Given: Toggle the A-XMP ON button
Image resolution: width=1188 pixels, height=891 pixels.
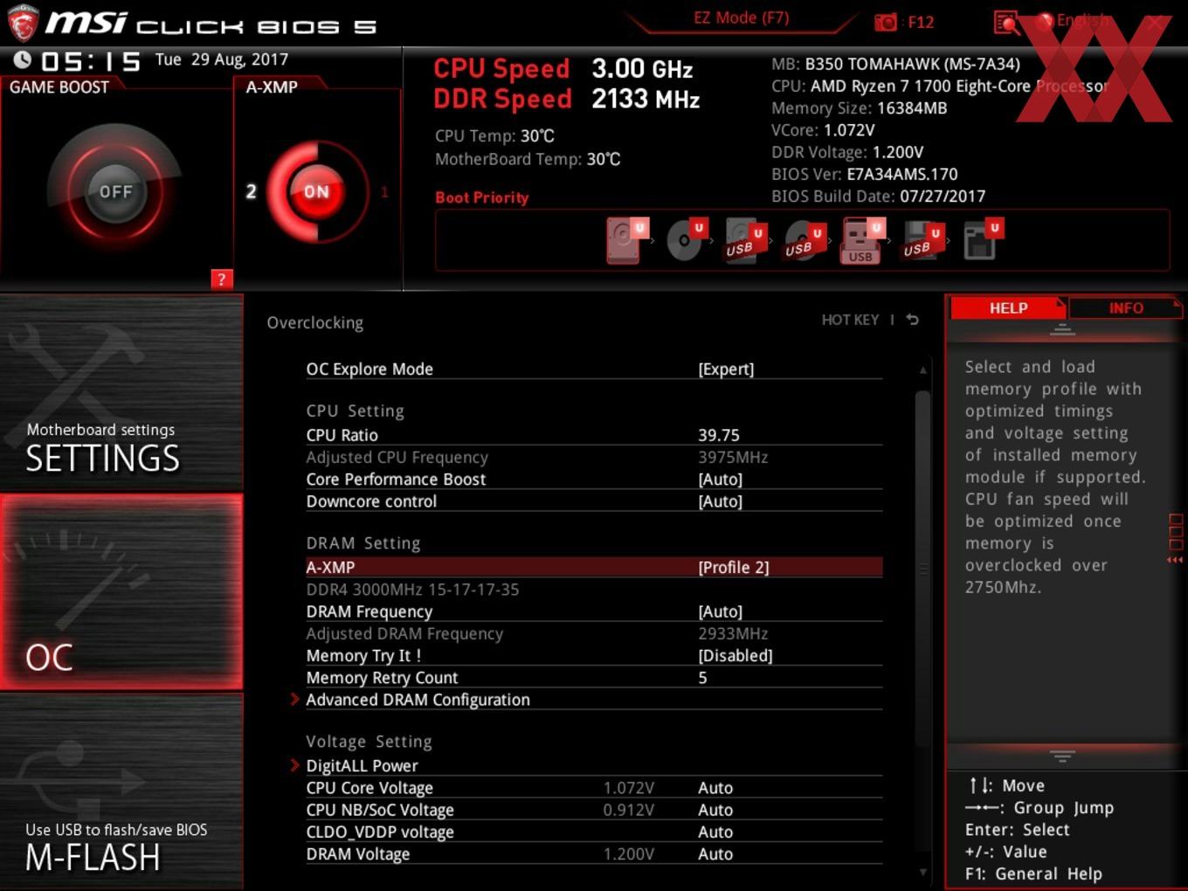Looking at the screenshot, I should (316, 191).
